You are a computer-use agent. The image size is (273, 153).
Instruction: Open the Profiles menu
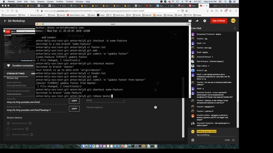[x=60, y=1]
